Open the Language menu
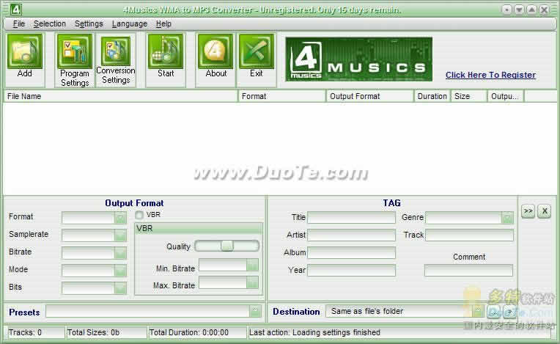 click(x=129, y=23)
